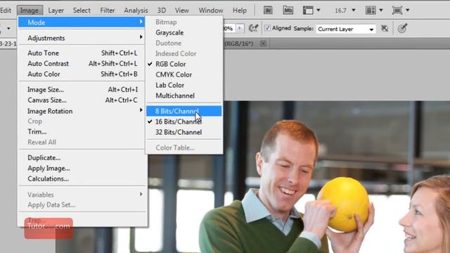Open the Layer menu
The width and height of the screenshot is (450, 253).
pyautogui.click(x=56, y=11)
